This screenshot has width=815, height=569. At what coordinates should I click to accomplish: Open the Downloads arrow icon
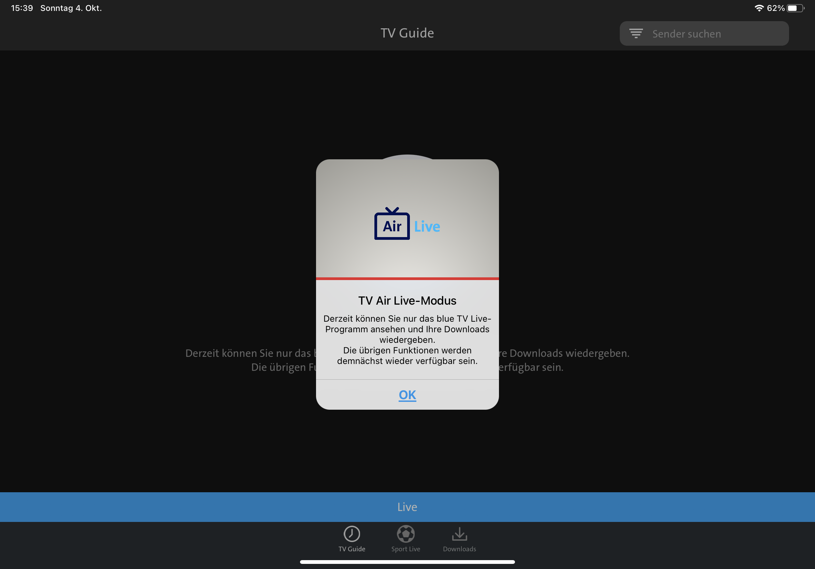(x=459, y=534)
